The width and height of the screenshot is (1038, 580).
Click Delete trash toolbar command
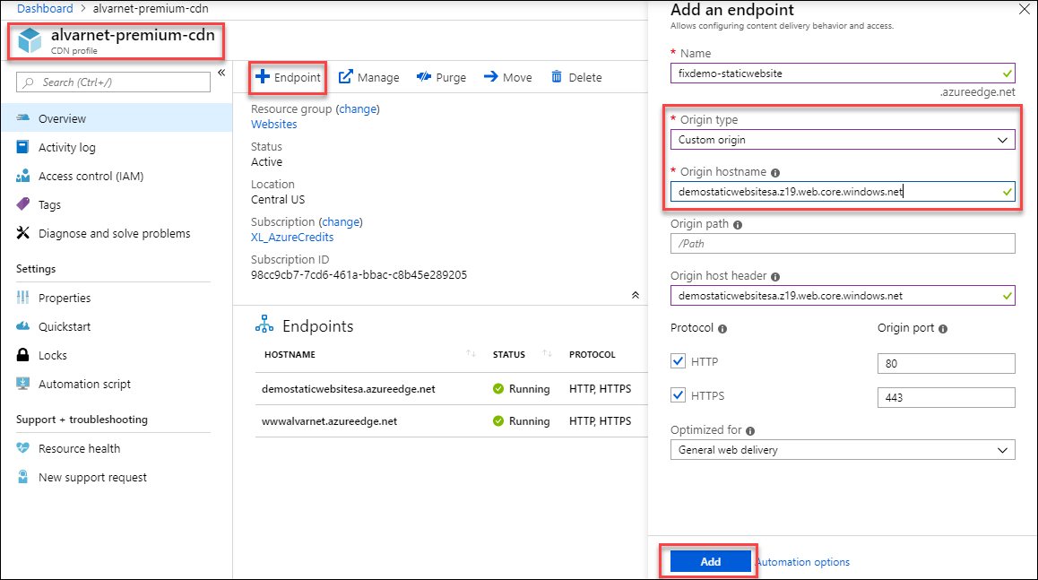pos(576,77)
